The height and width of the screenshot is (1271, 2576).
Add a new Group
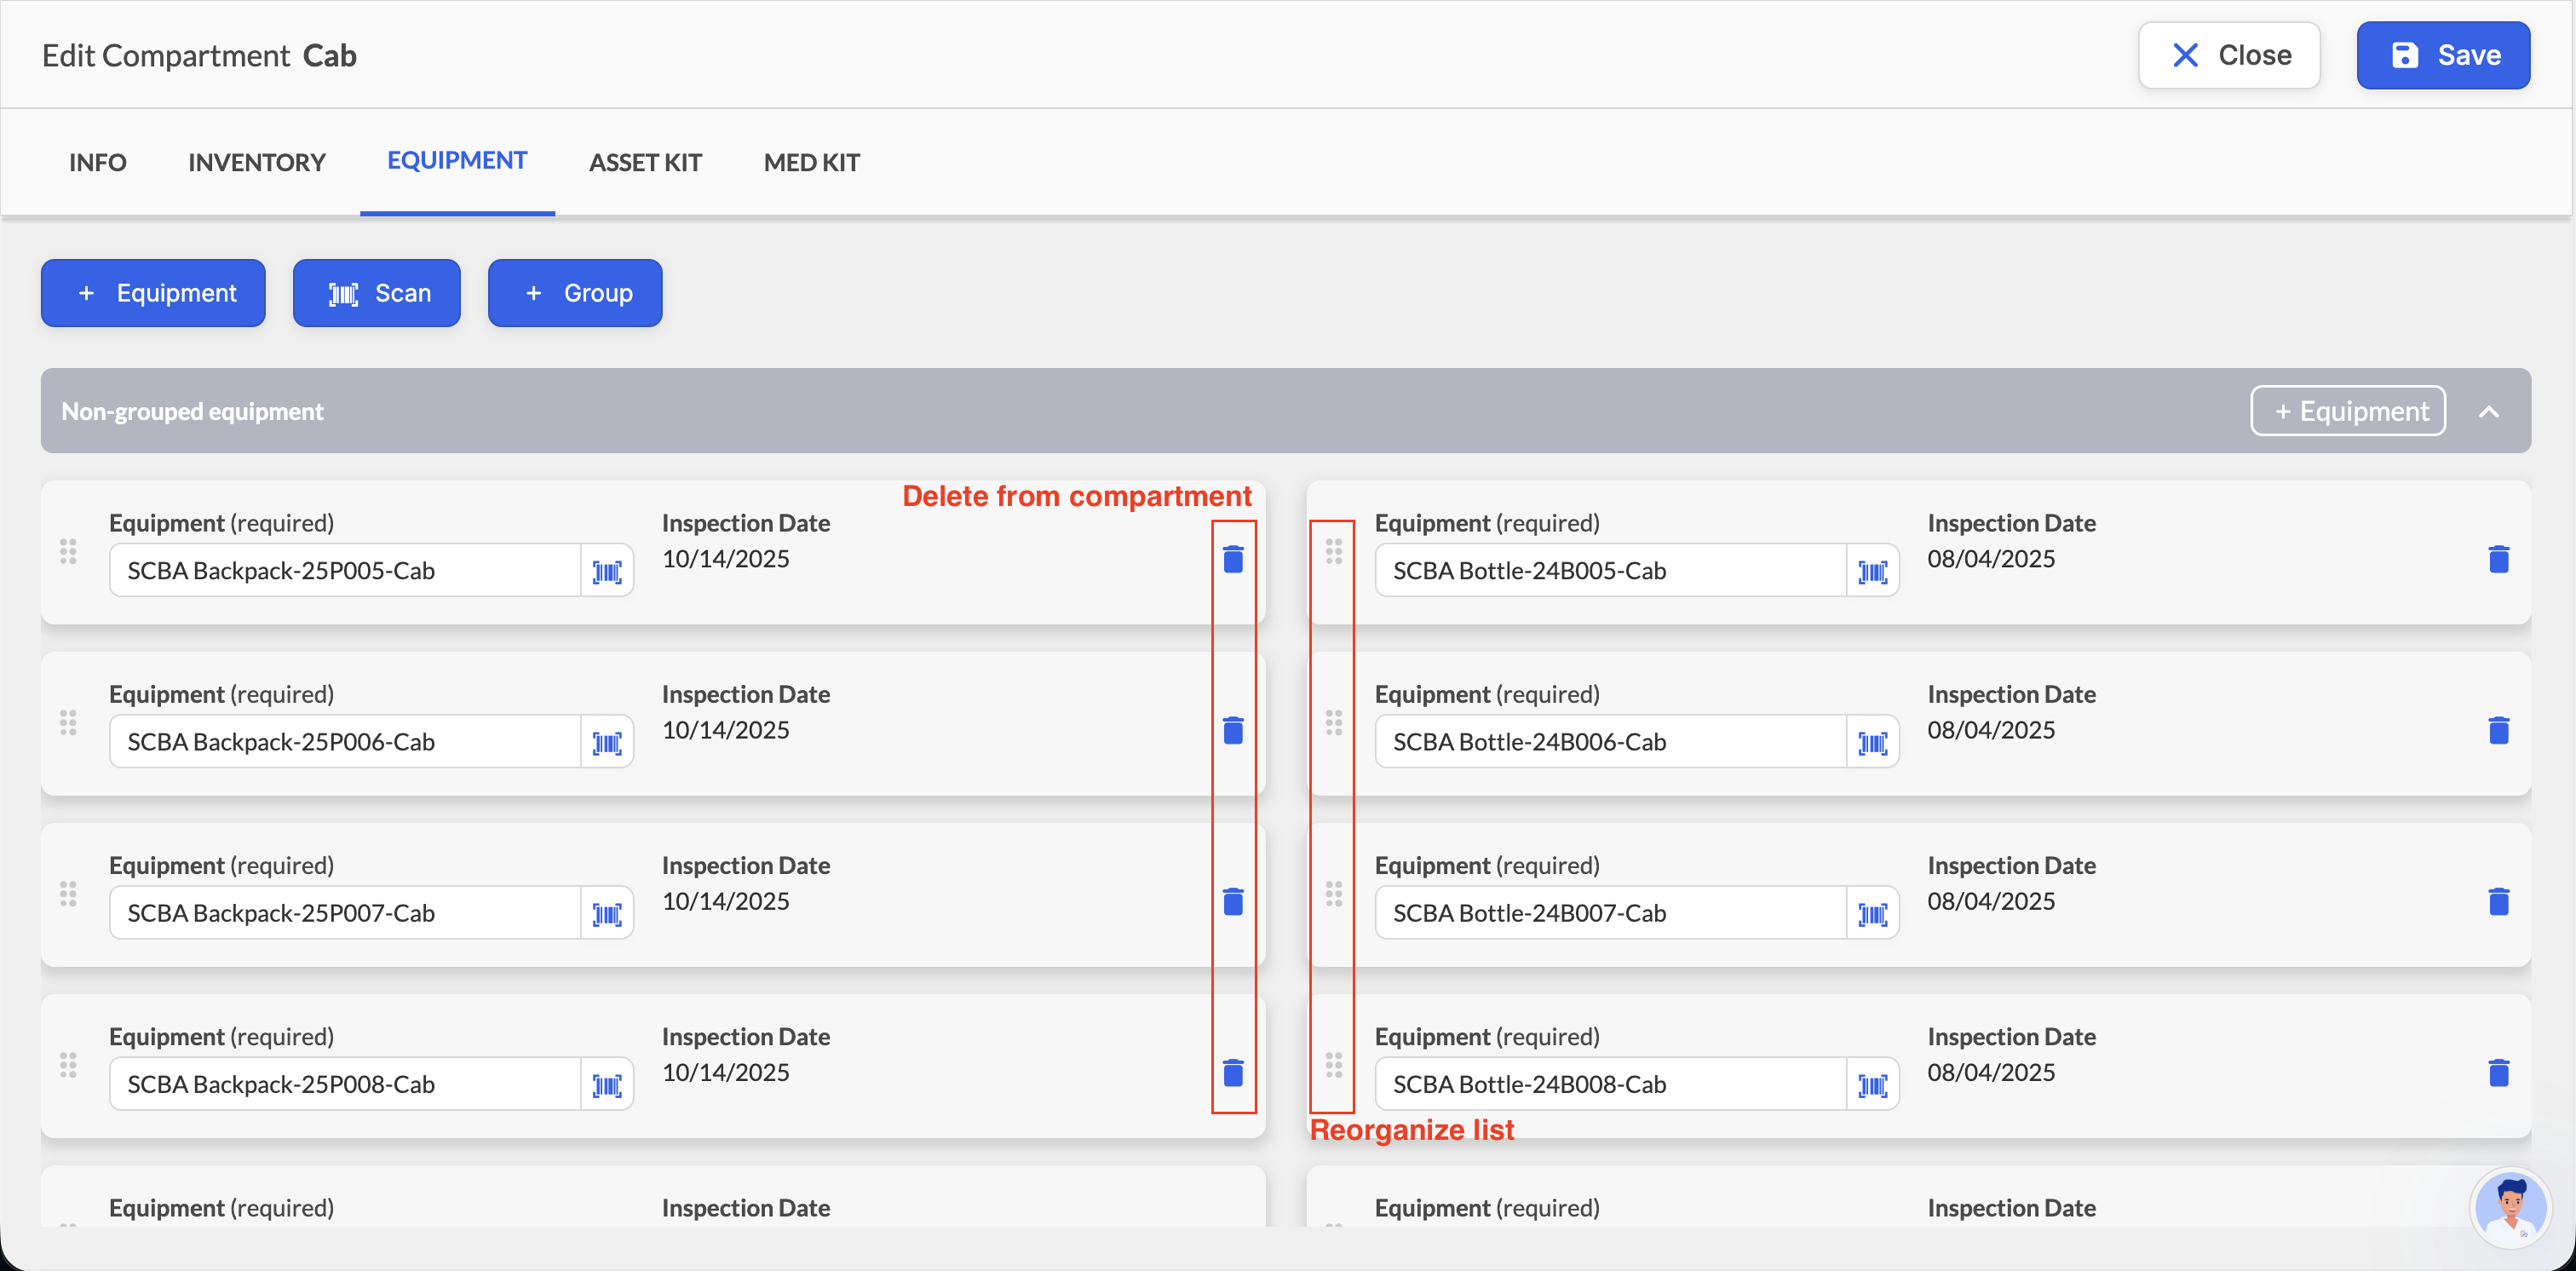(575, 293)
